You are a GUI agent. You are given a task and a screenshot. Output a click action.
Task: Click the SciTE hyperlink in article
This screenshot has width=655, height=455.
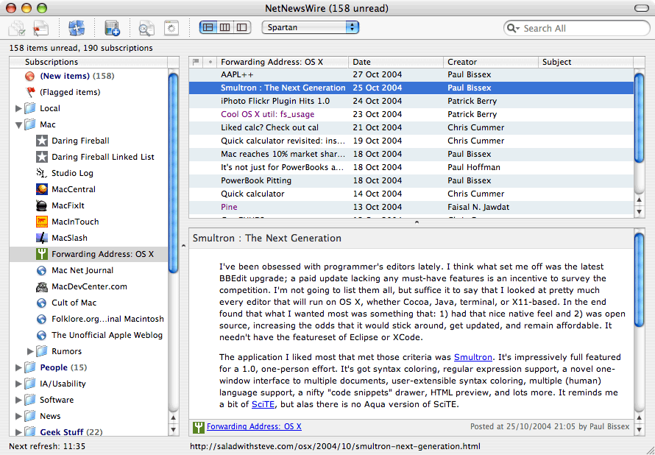(x=263, y=405)
